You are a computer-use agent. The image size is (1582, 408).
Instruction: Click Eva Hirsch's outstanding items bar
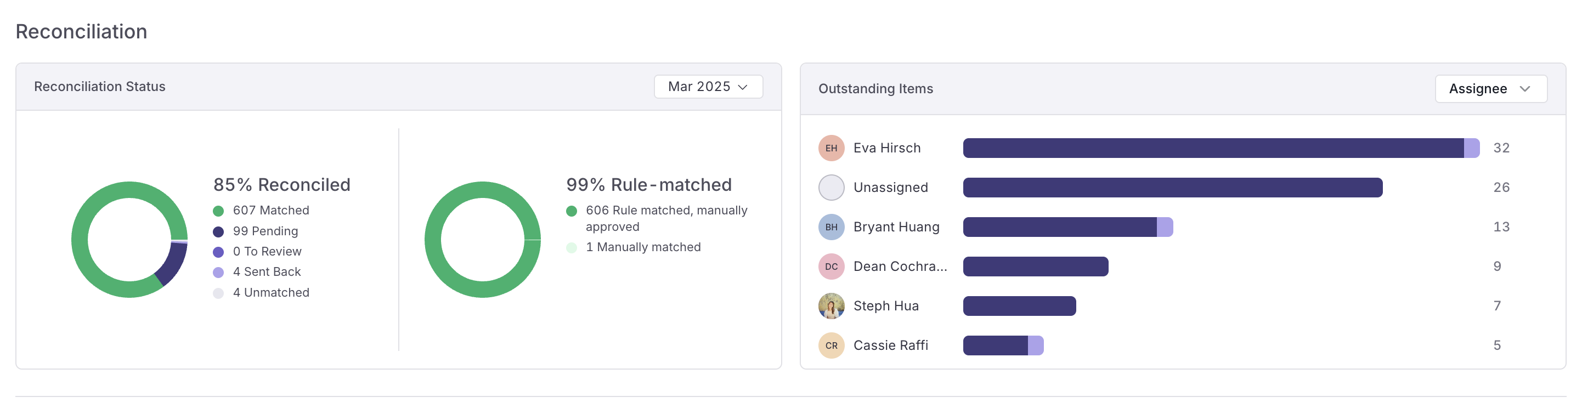pyautogui.click(x=1221, y=148)
